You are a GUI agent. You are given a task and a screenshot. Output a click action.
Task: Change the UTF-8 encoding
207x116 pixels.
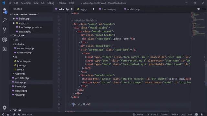(x=175, y=115)
